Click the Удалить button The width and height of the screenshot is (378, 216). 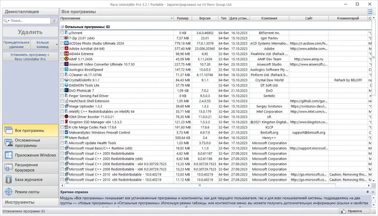pyautogui.click(x=30, y=32)
